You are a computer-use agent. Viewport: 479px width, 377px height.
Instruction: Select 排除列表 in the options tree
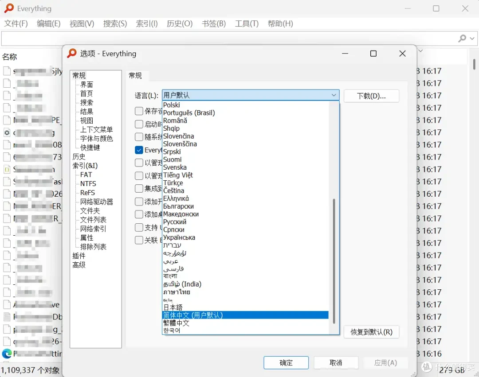coord(93,247)
